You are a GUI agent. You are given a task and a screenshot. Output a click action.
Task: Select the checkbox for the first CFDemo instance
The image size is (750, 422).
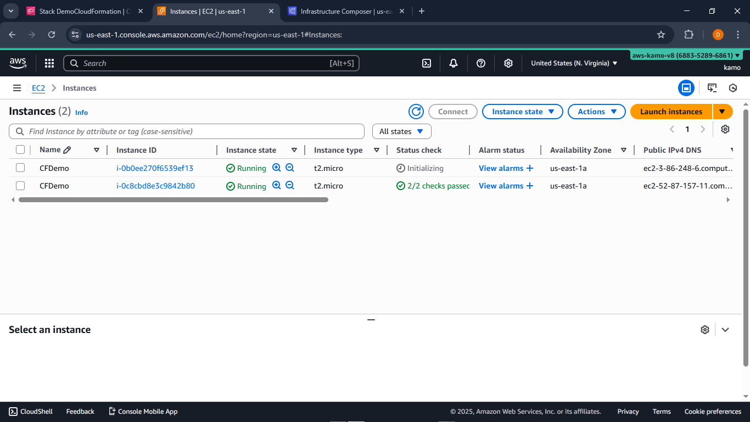pyautogui.click(x=20, y=168)
